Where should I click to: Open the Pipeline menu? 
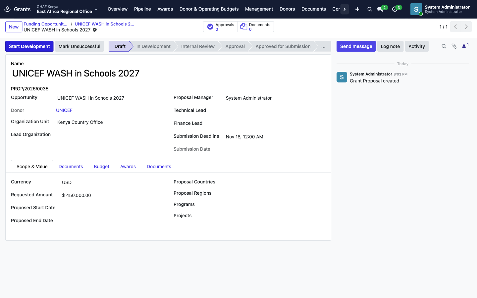[142, 9]
